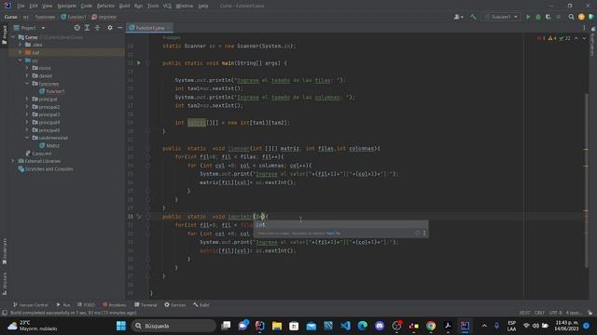Go to previous highlighted error arrow
The height and width of the screenshot is (335, 597).
(576, 38)
